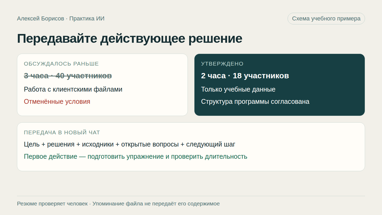Click the line 'Работа с клиентскими файлами'
The image size is (382, 215).
pos(73,89)
